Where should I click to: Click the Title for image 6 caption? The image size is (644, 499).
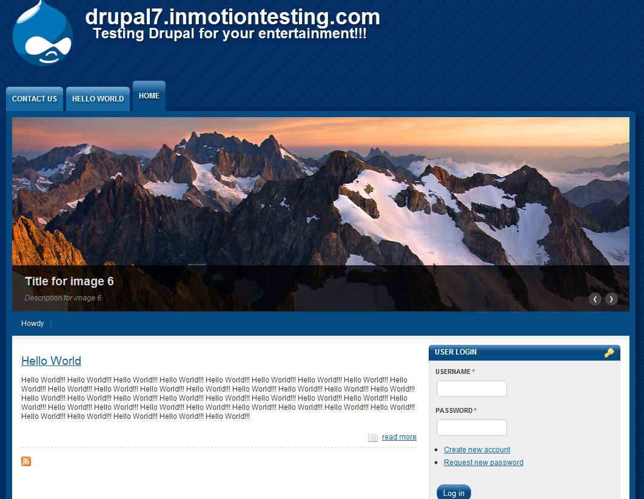tap(69, 281)
